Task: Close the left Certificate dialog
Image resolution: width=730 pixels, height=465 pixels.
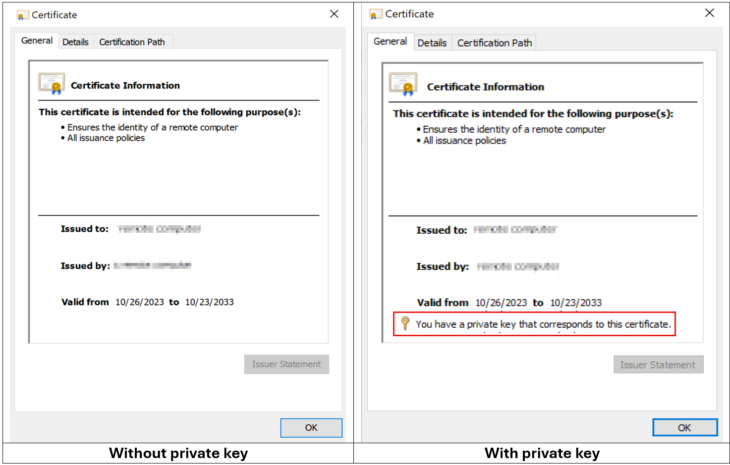Action: click(334, 14)
